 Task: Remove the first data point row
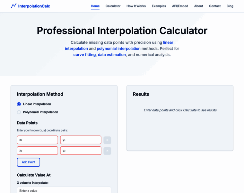pos(107,140)
